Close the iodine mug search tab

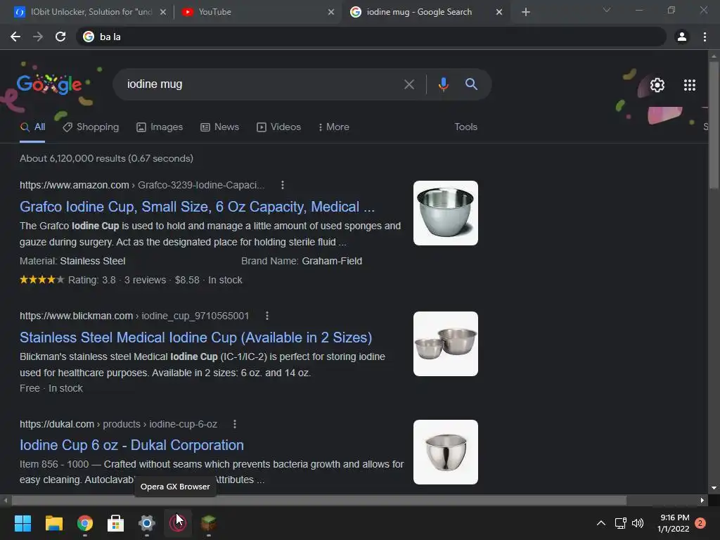click(499, 12)
